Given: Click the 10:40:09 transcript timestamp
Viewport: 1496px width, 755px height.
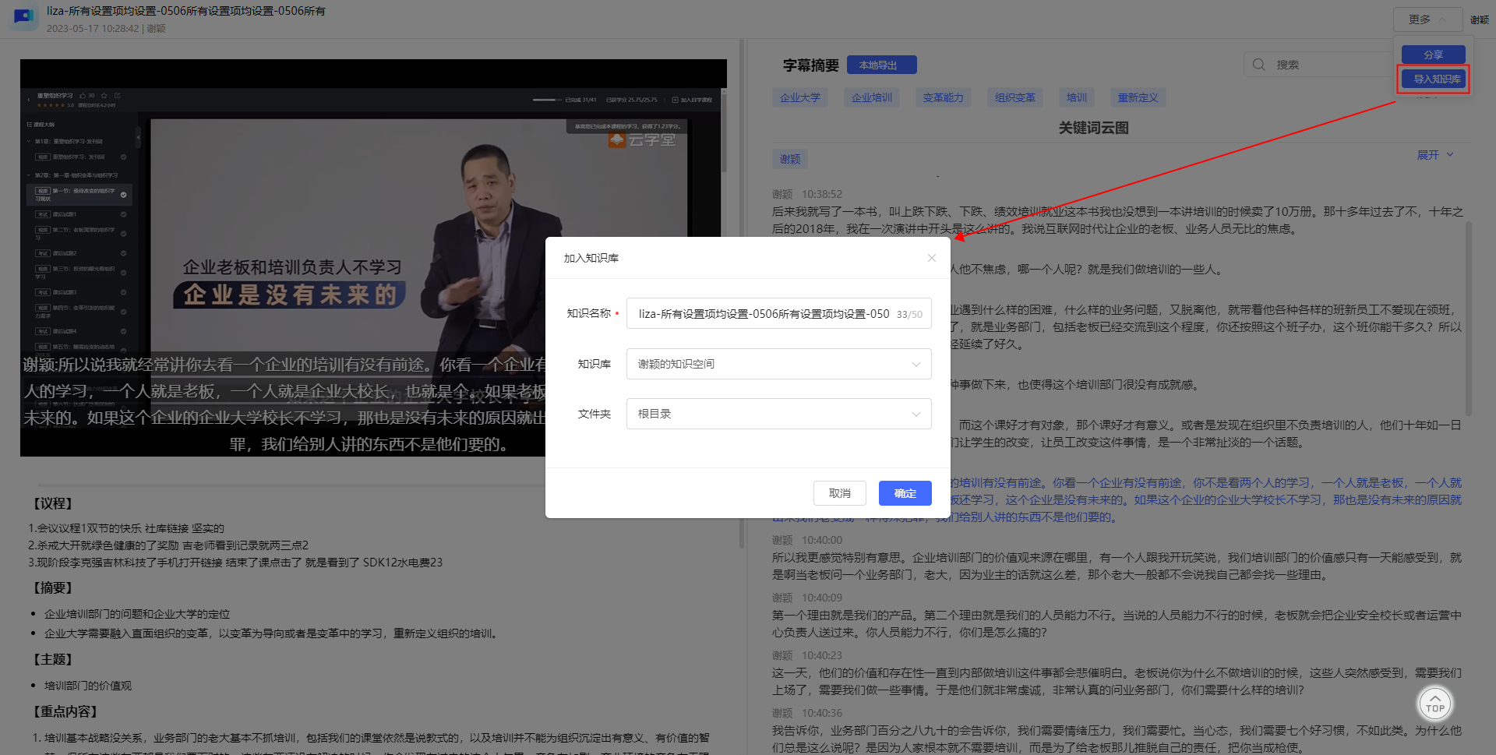Looking at the screenshot, I should (x=822, y=598).
